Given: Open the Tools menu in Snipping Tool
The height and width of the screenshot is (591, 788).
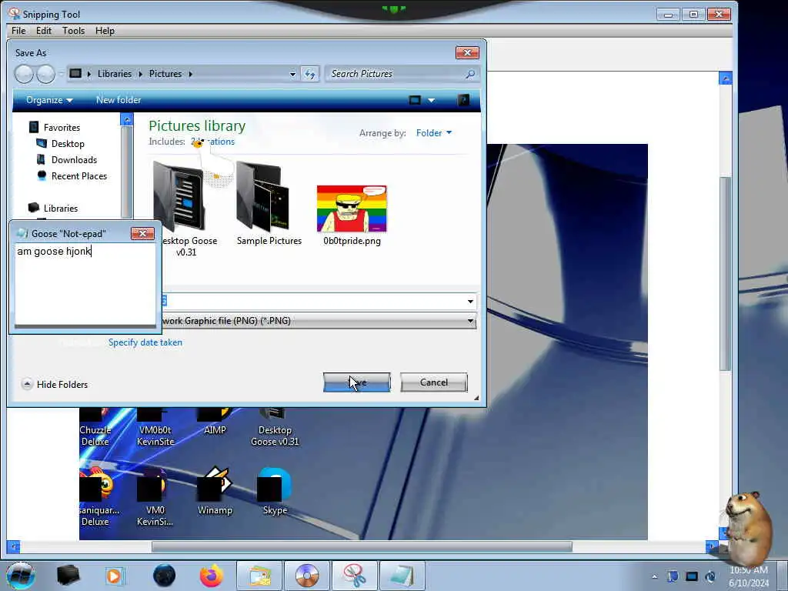Looking at the screenshot, I should pyautogui.click(x=73, y=31).
